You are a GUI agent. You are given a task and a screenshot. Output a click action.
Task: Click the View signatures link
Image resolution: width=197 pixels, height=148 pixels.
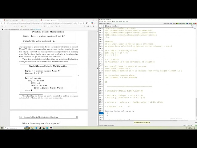37,29
